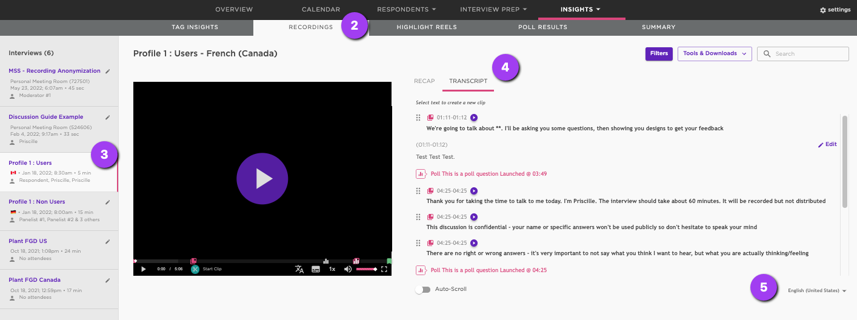The height and width of the screenshot is (320, 857).
Task: Expand the RESPONDENTS dropdown menu
Action: click(406, 9)
